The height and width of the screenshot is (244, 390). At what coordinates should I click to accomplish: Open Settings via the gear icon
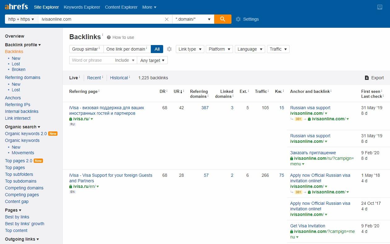(238, 19)
